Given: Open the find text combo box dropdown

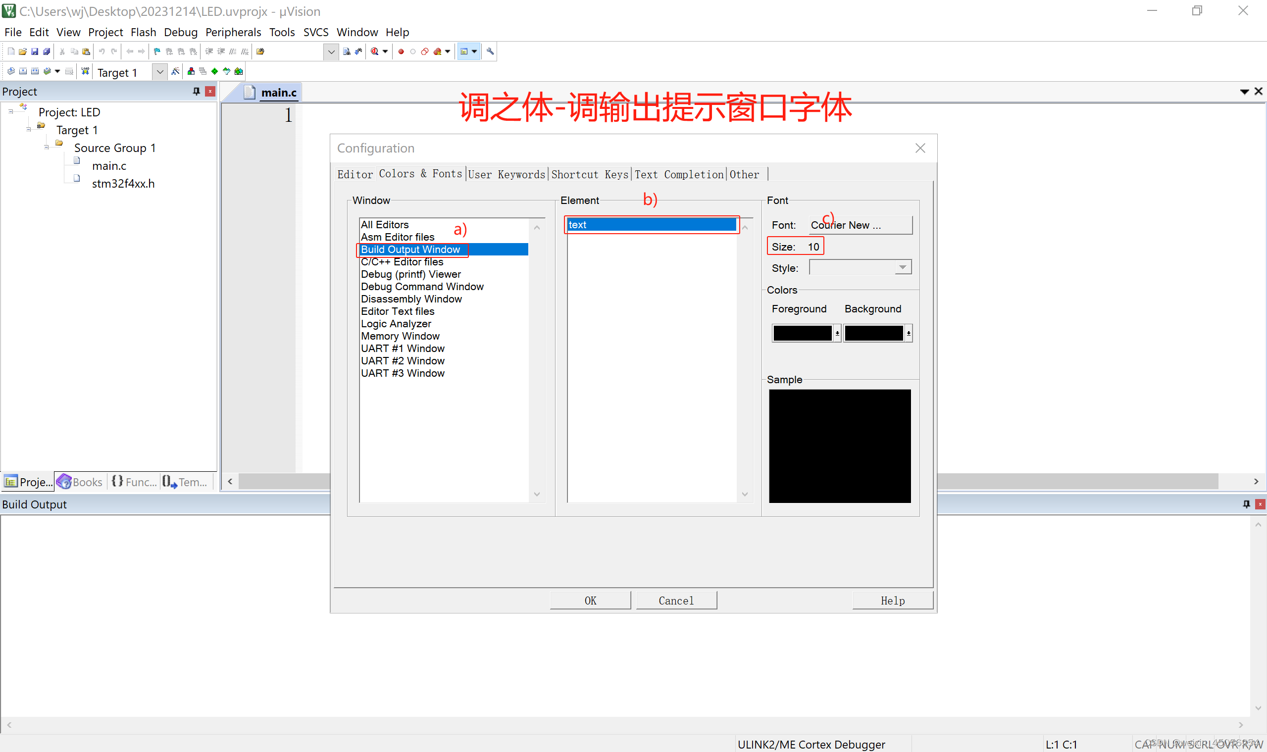Looking at the screenshot, I should coord(331,51).
